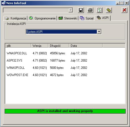130x127 pixels.
Task: Click the 45056 bytes size value
Action: [x=57, y=53]
